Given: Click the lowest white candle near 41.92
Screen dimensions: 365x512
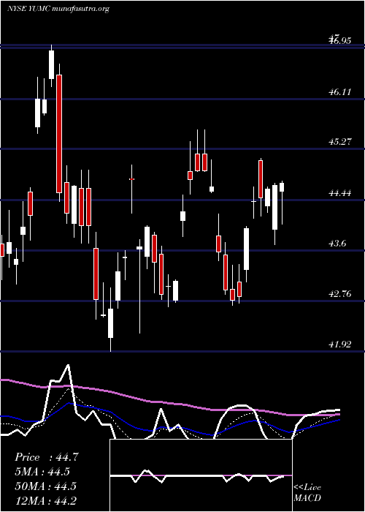Looking at the screenshot, I should [x=111, y=323].
